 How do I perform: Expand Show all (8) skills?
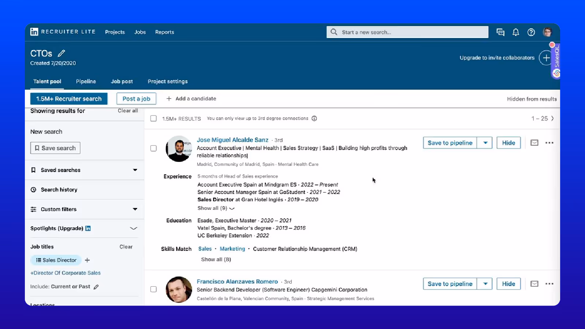[216, 260]
